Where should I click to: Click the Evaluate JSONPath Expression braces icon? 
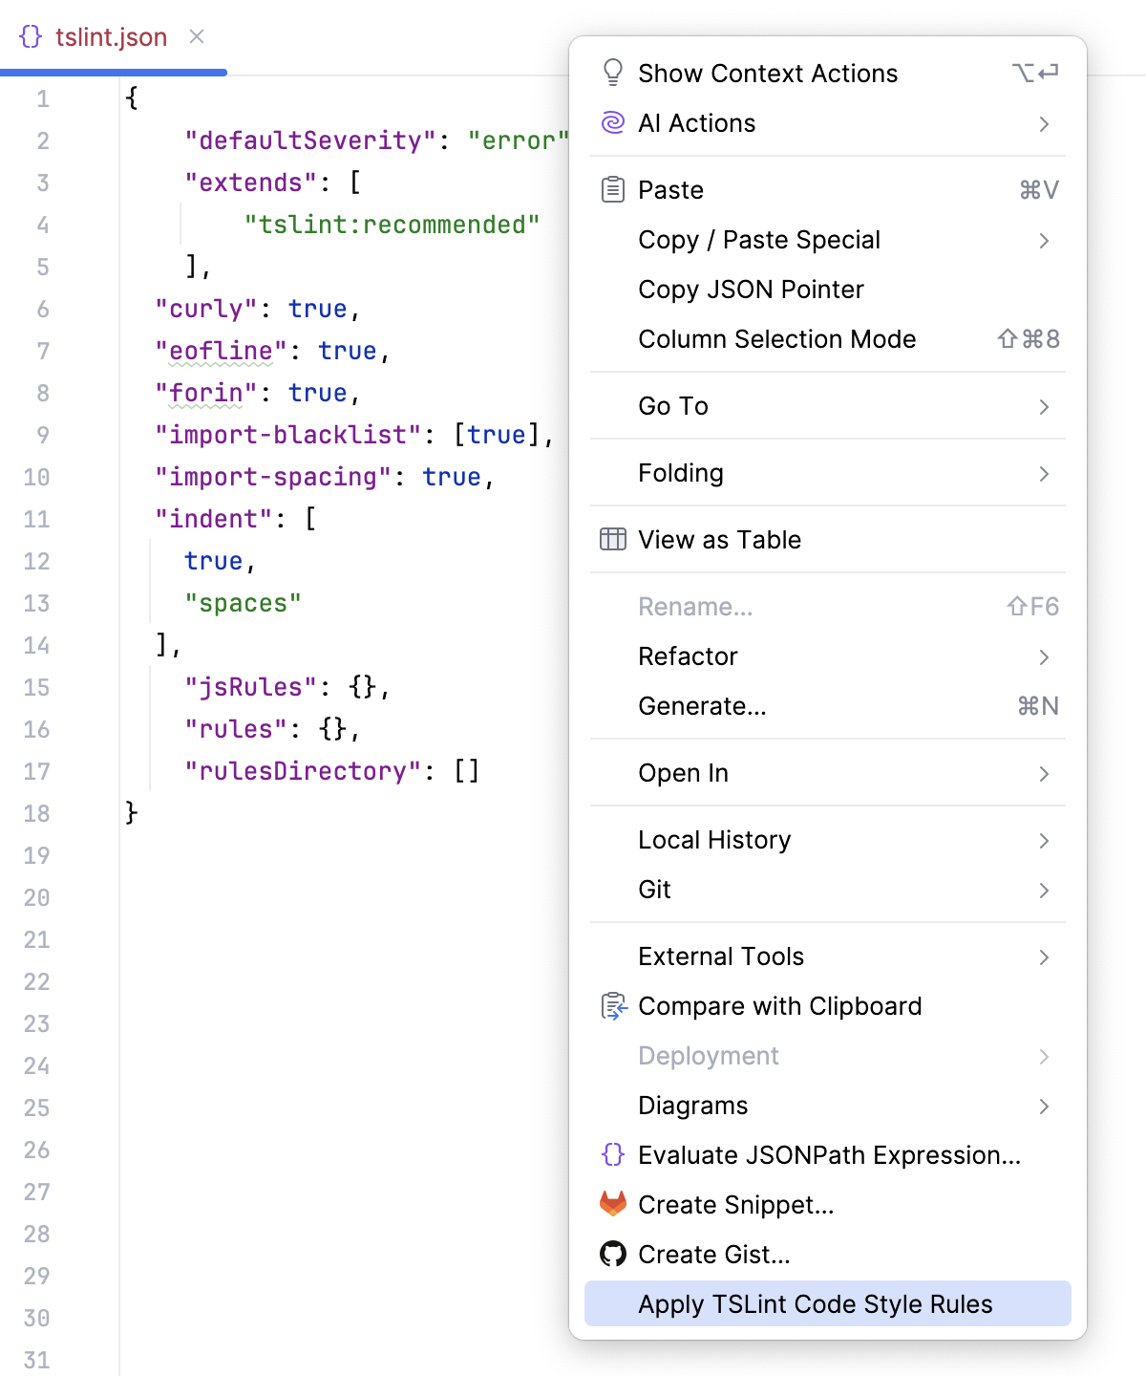[x=612, y=1154]
